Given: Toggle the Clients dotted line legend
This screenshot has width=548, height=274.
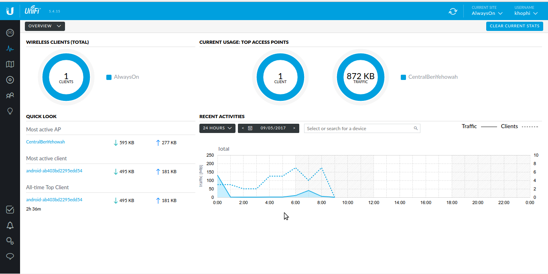Looking at the screenshot, I should [x=530, y=126].
